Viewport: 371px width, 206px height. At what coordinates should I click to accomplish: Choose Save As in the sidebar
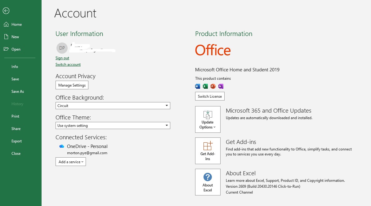pyautogui.click(x=18, y=92)
